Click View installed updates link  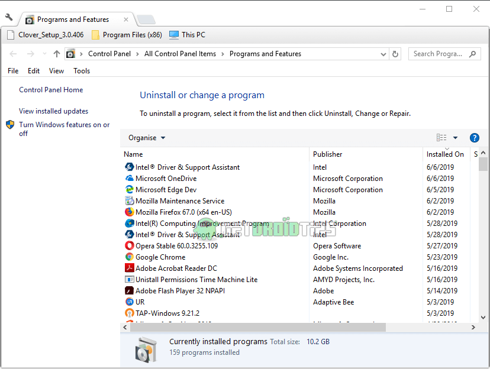53,111
